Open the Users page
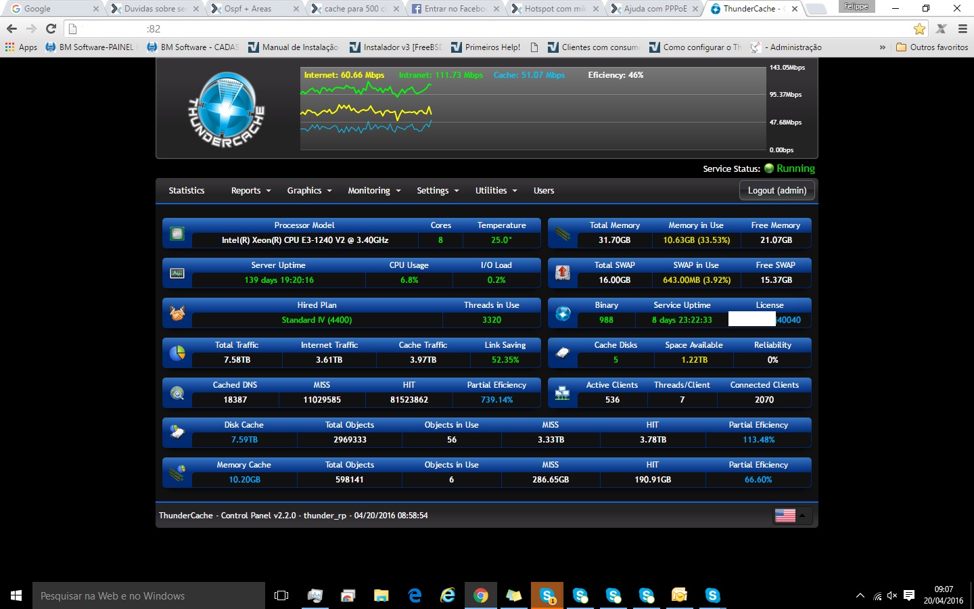This screenshot has height=609, width=974. (x=544, y=191)
